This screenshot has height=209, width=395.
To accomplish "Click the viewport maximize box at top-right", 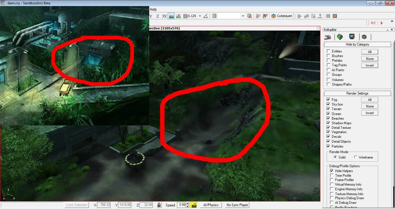I will coord(318,28).
